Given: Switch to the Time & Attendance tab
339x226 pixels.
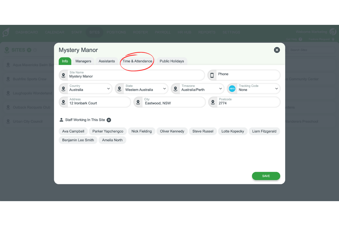Looking at the screenshot, I should click(137, 61).
